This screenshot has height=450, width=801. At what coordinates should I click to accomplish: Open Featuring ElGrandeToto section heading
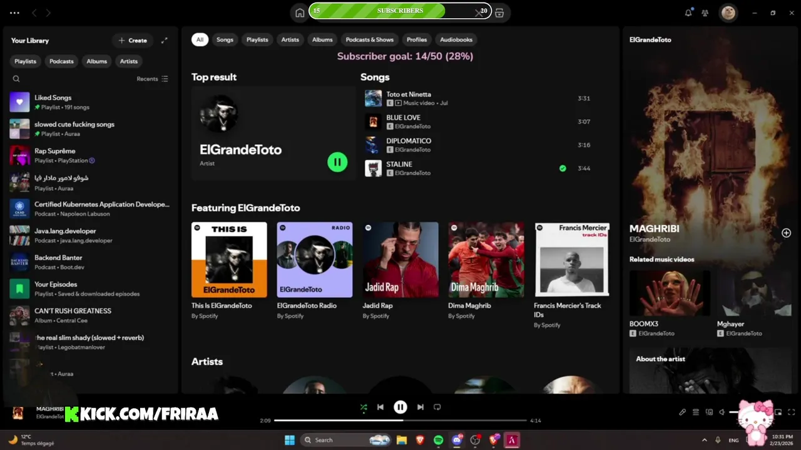coord(245,207)
